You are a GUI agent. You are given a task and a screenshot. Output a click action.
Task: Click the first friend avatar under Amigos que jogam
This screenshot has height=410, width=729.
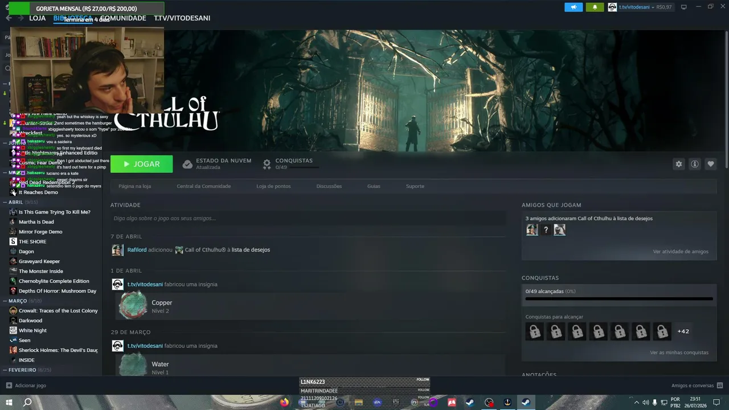[x=532, y=230]
